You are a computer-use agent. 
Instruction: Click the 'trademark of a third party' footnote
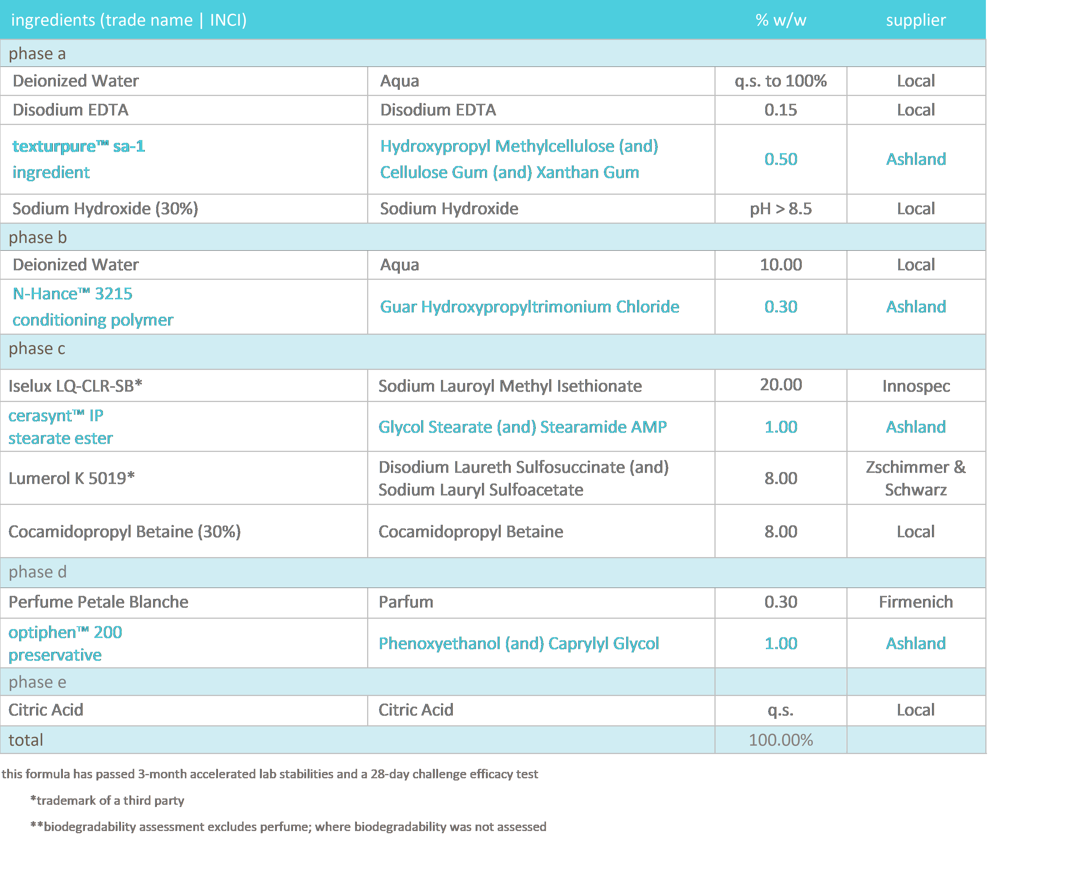[107, 800]
